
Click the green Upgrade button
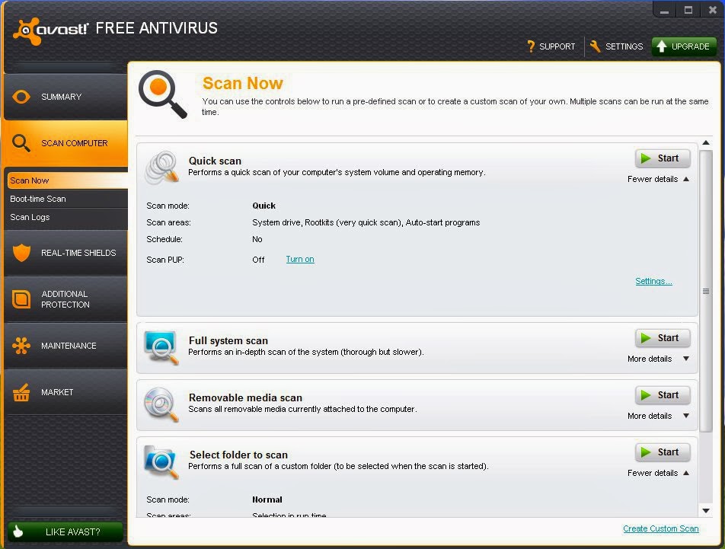[x=684, y=46]
